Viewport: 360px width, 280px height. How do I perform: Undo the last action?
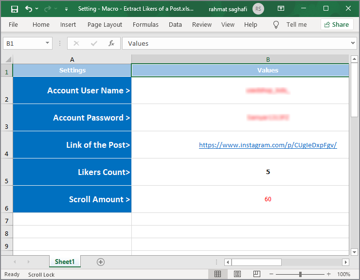pos(29,9)
